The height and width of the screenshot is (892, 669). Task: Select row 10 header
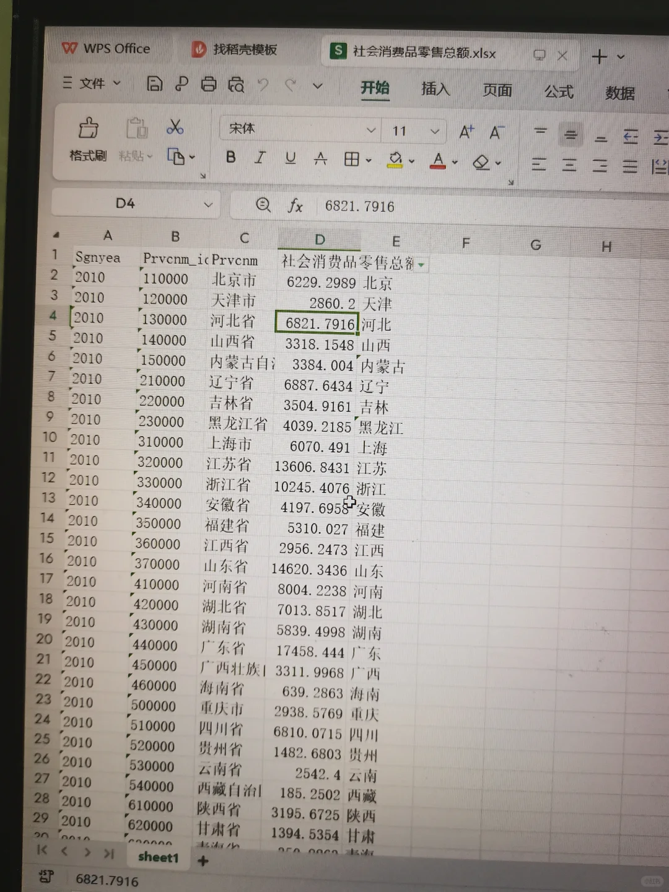click(50, 437)
